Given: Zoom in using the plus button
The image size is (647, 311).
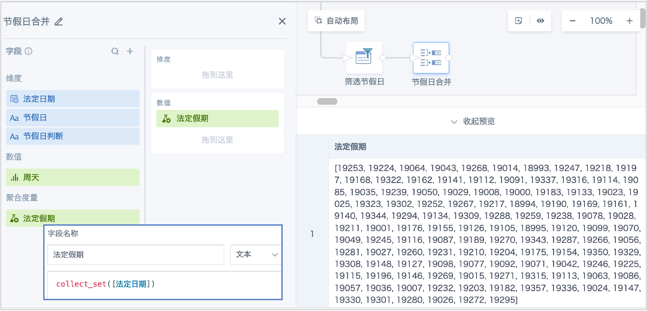Looking at the screenshot, I should coord(630,20).
